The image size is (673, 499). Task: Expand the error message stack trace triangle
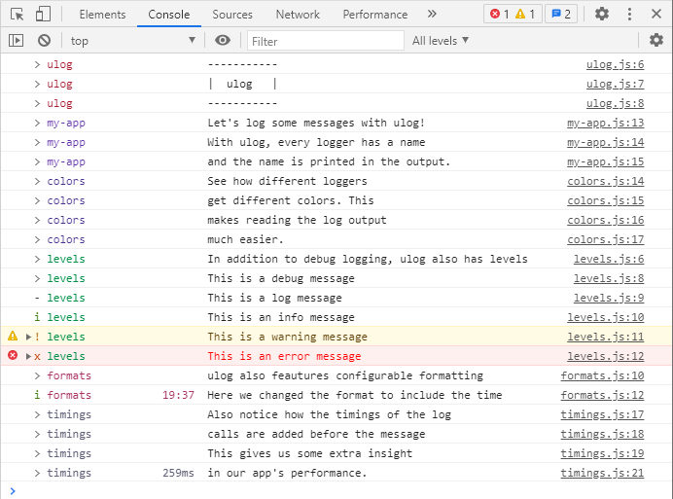click(x=28, y=356)
